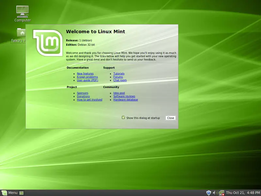Open the Software reviews link
Screen dimensions: 261x196
click(124, 96)
